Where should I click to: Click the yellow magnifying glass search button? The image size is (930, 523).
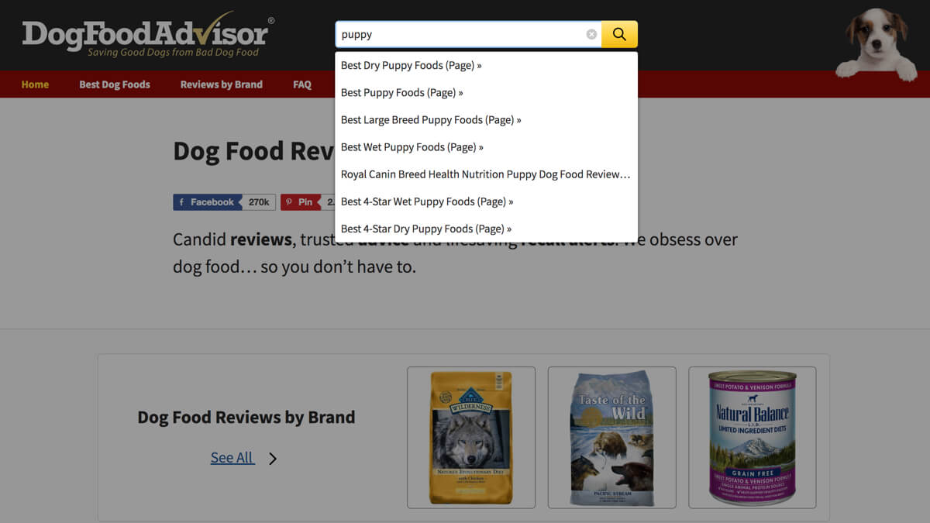tap(619, 34)
